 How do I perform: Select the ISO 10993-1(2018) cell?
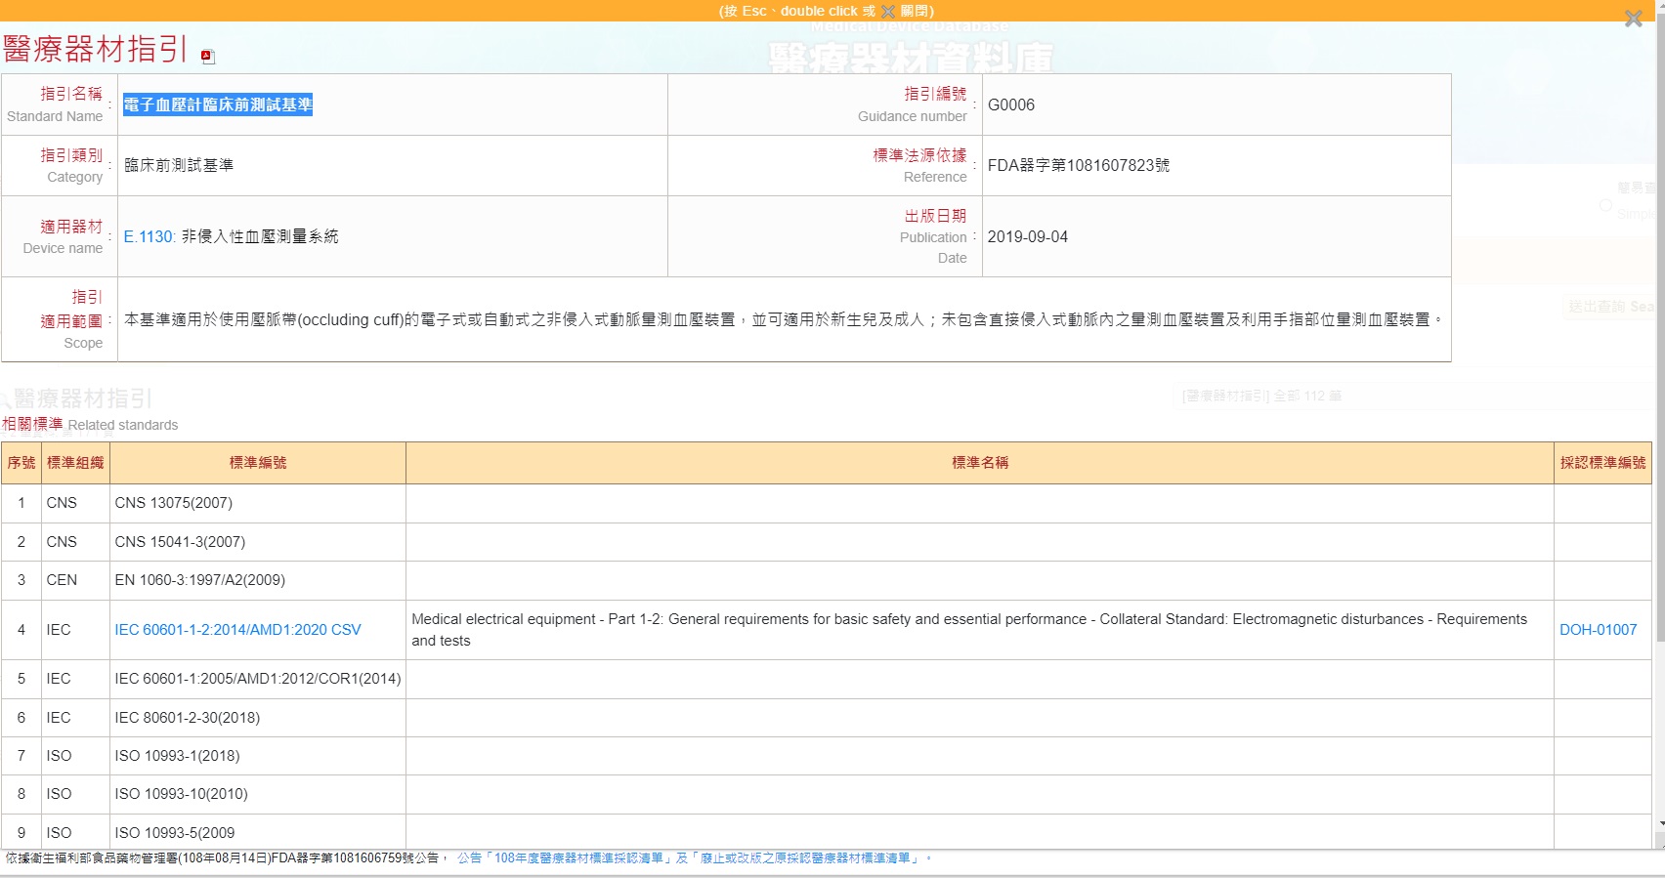pyautogui.click(x=258, y=756)
